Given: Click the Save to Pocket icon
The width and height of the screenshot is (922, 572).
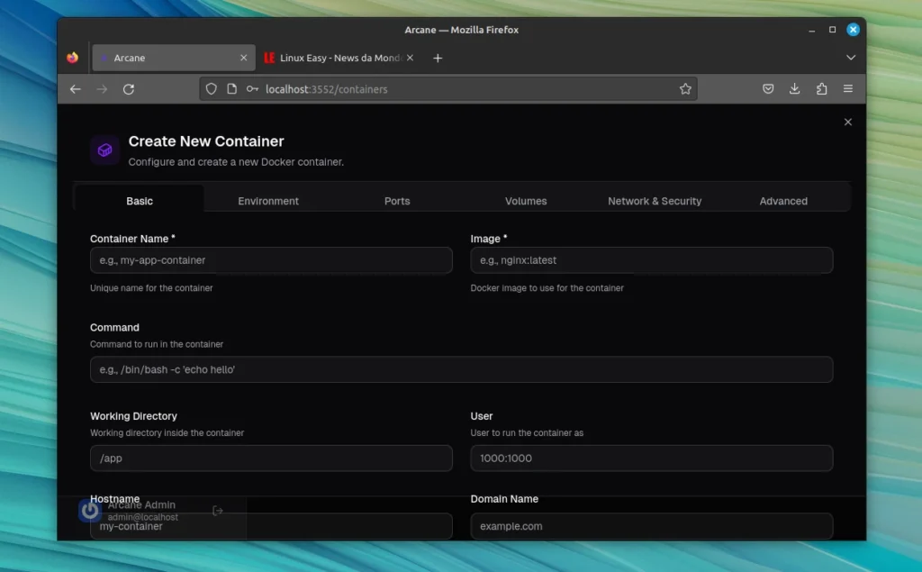Looking at the screenshot, I should (768, 89).
